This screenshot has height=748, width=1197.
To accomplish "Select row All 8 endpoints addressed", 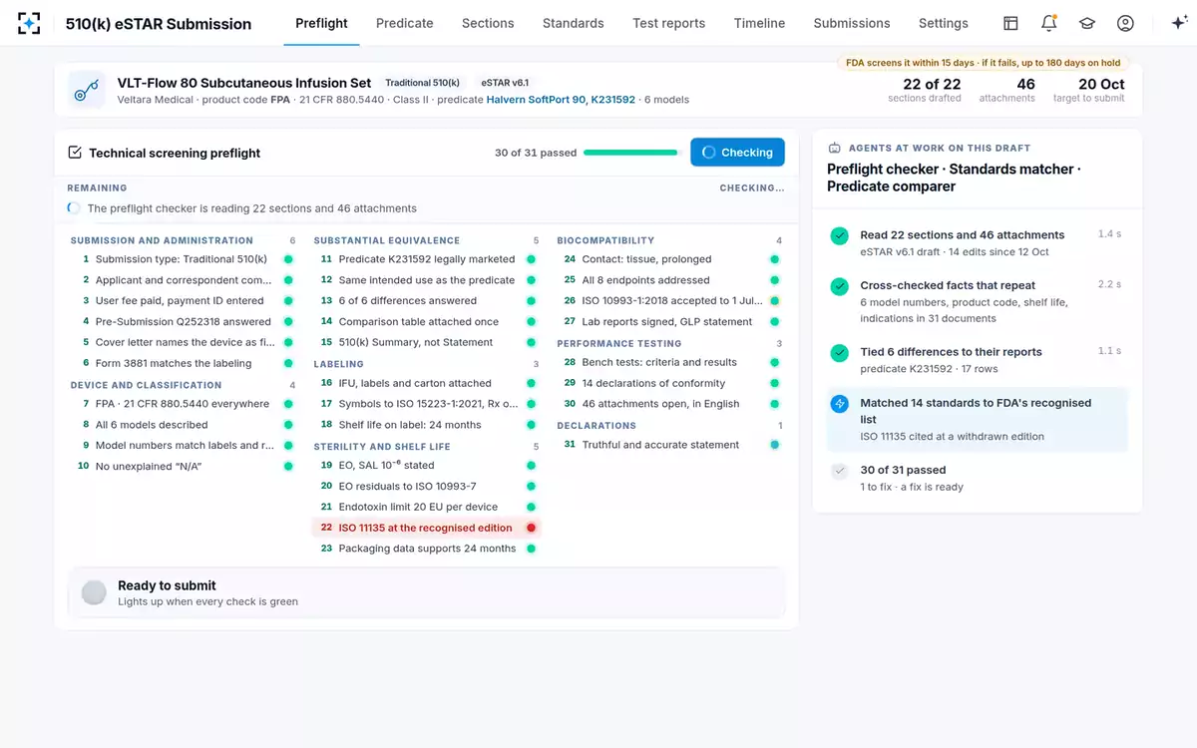I will coord(669,280).
